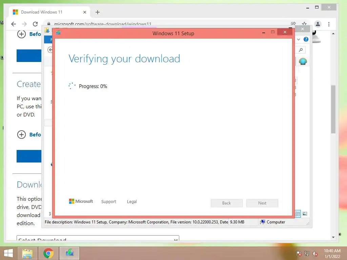Image resolution: width=347 pixels, height=260 pixels.
Task: Close the Download Windows 11 tab
Action: (x=85, y=12)
